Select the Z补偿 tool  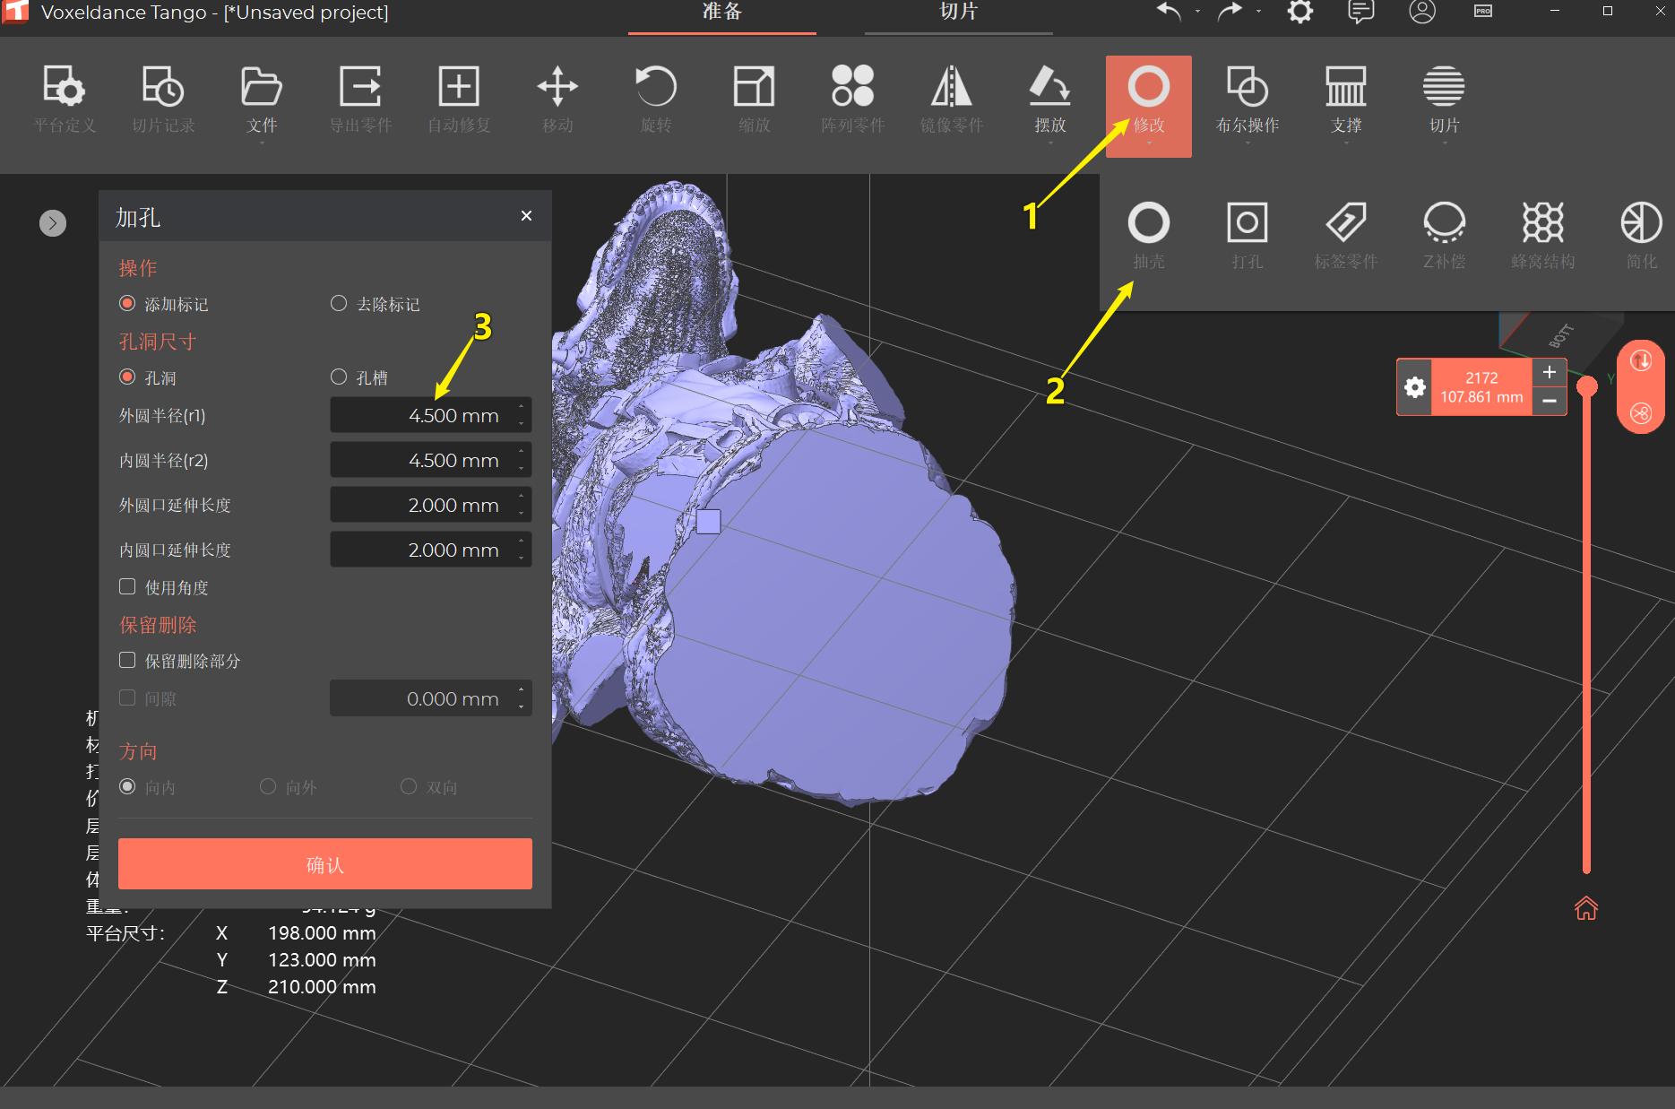click(x=1444, y=233)
